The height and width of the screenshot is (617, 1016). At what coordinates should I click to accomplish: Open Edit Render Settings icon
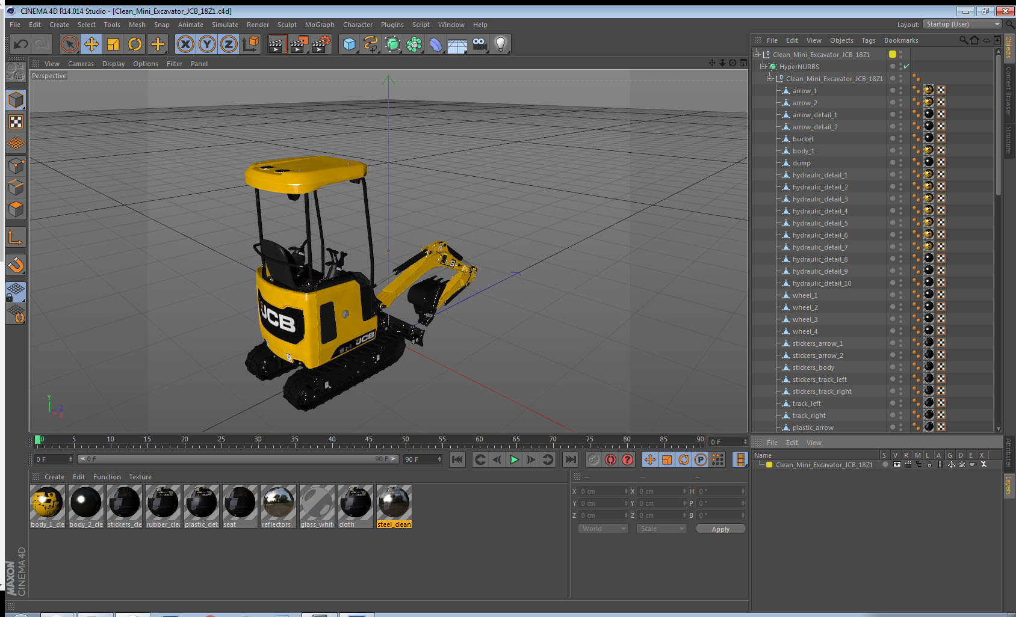click(321, 44)
